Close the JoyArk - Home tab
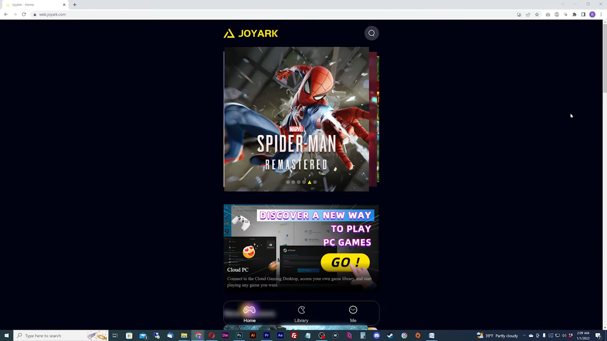Screen dimensions: 607x341 click(64, 5)
